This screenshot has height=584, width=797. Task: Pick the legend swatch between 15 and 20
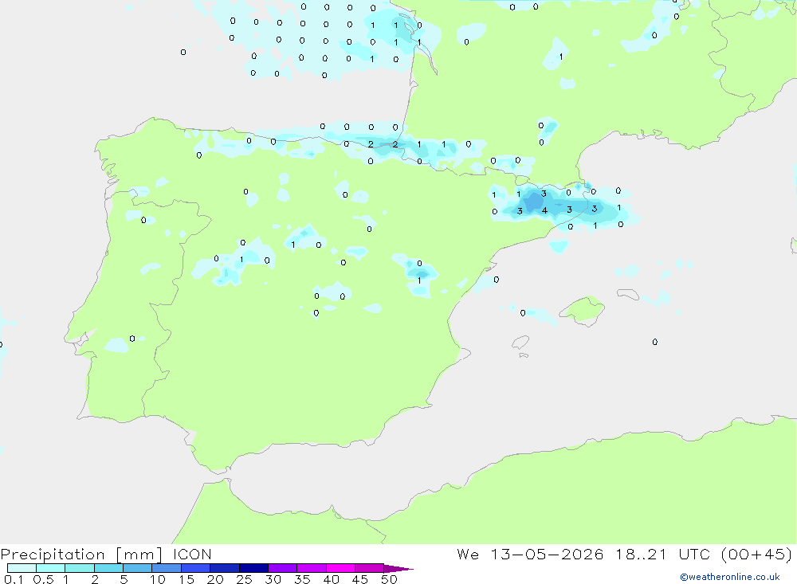coord(196,568)
